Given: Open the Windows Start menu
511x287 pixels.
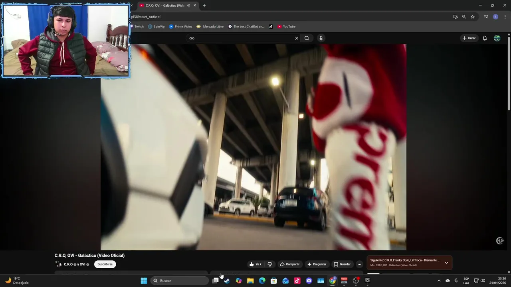Looking at the screenshot, I should [x=144, y=281].
